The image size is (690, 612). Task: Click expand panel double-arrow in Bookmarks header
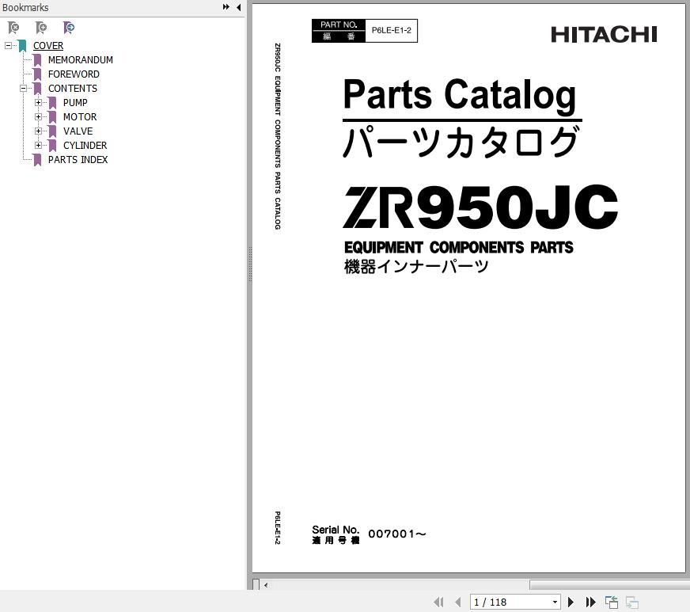coord(226,7)
